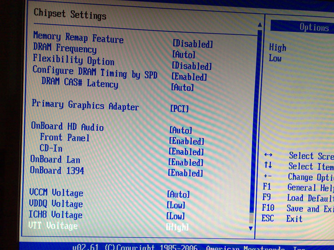
Task: Open Primary Graphics Adapter PCI value
Action: [179, 109]
